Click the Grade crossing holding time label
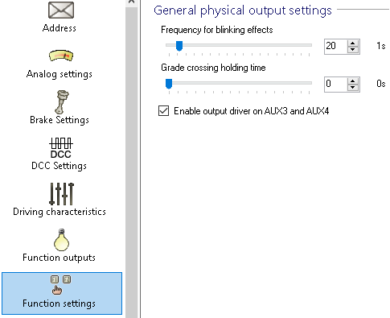Screen dimensions: 390x318 213,68
